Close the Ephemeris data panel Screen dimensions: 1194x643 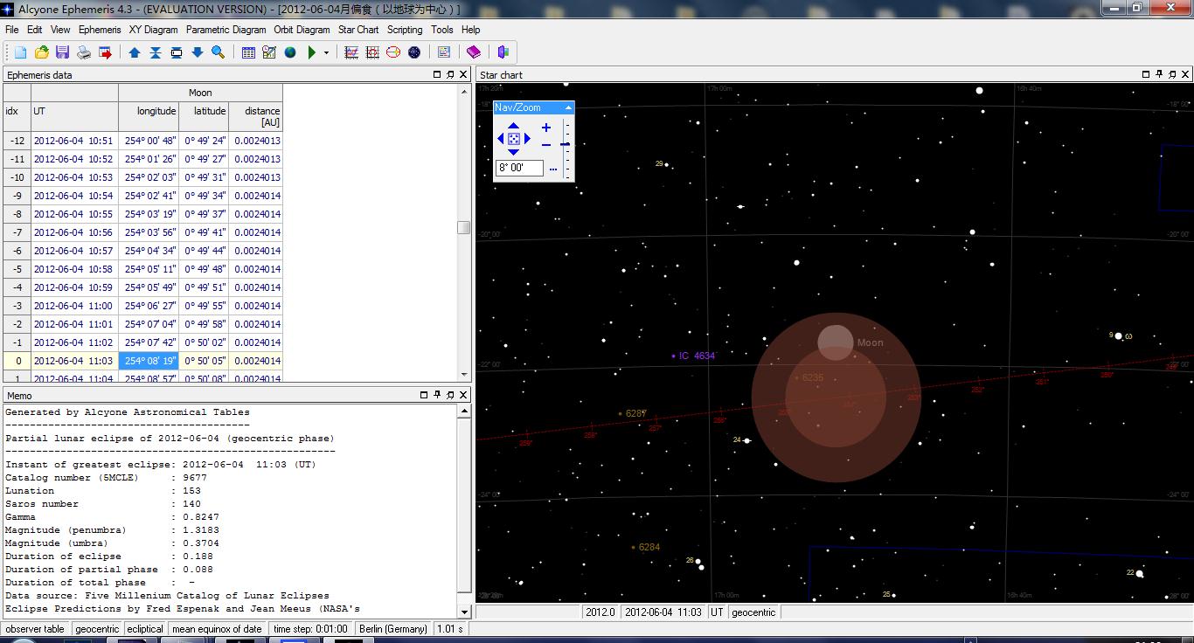pyautogui.click(x=463, y=74)
